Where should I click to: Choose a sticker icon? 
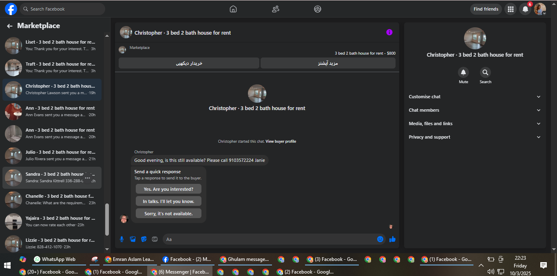144,239
